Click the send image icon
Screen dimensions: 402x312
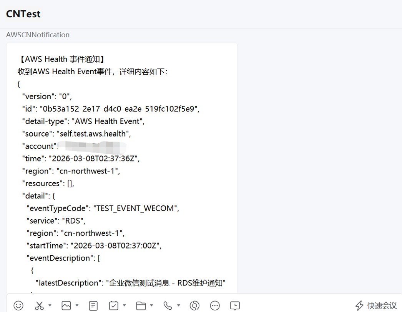pyautogui.click(x=66, y=305)
